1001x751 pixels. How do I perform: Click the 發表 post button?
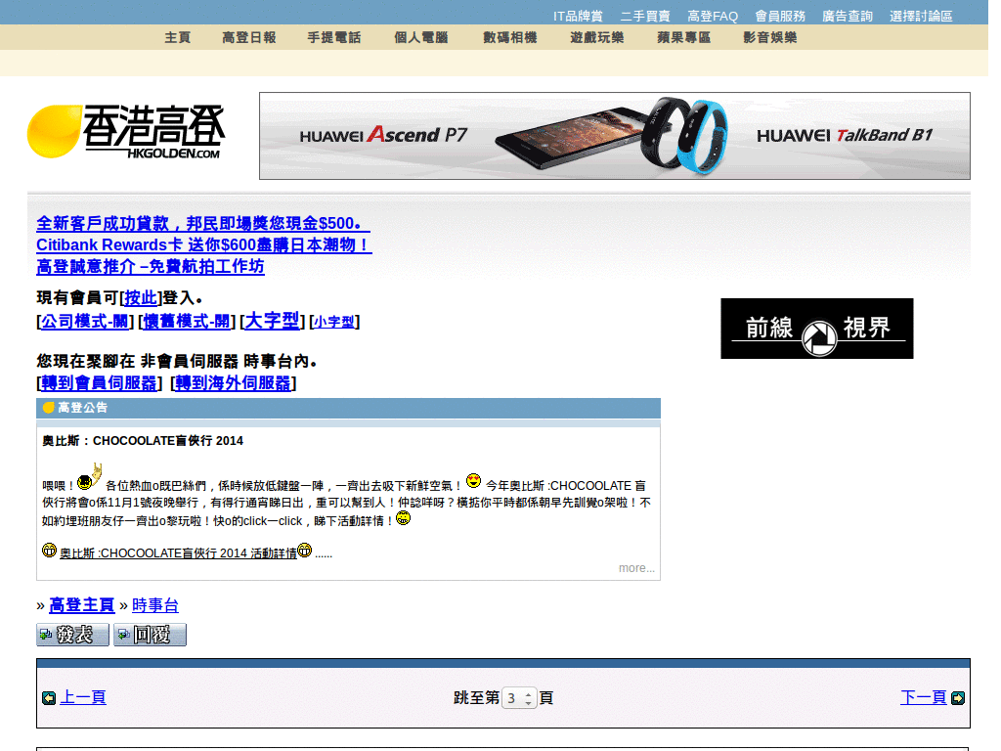(x=72, y=635)
